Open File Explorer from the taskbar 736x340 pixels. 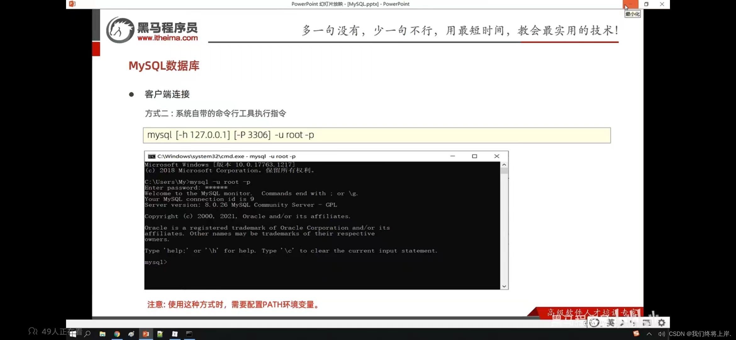click(x=102, y=334)
